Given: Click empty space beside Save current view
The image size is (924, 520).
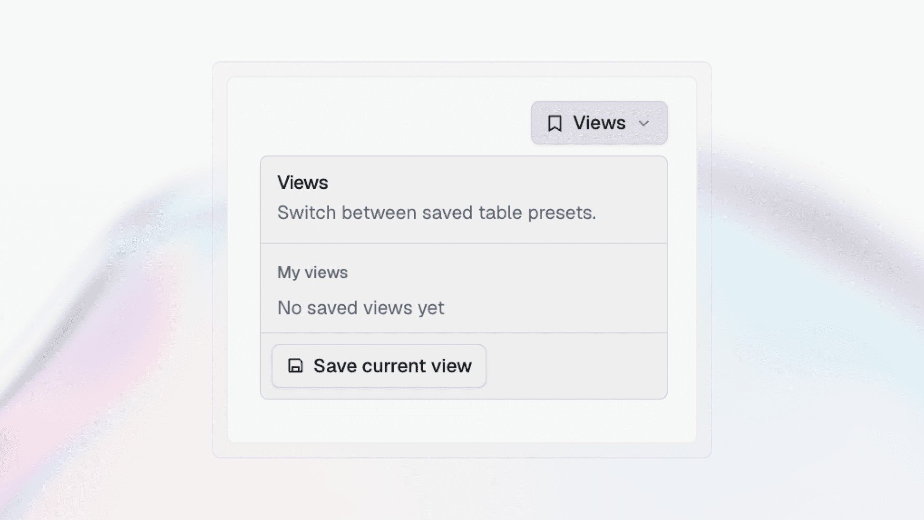Looking at the screenshot, I should click(x=575, y=366).
